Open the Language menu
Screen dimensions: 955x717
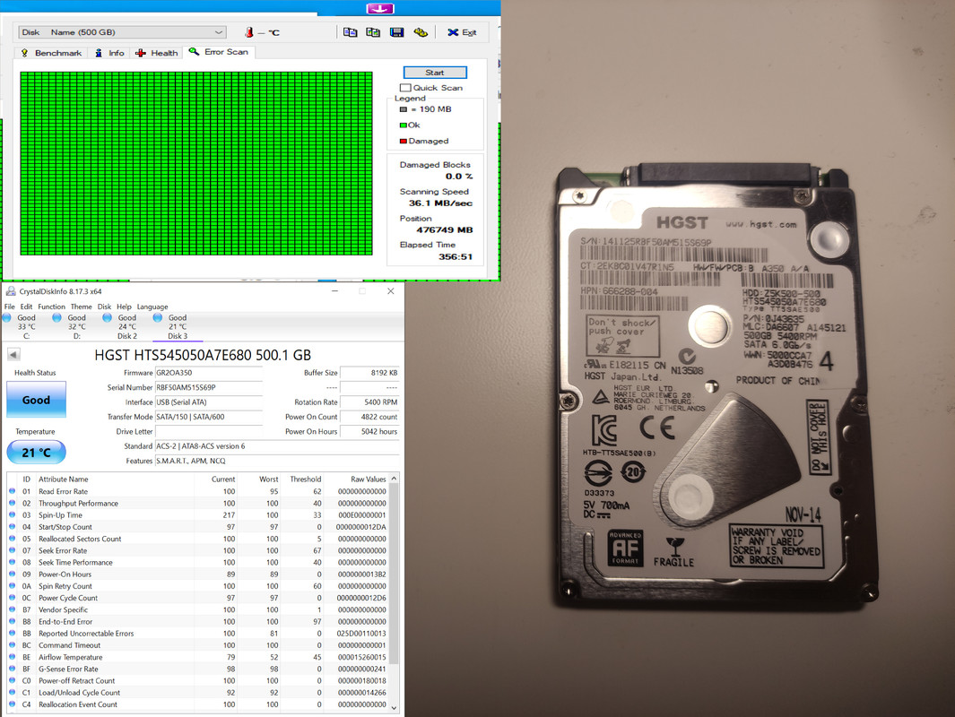152,307
